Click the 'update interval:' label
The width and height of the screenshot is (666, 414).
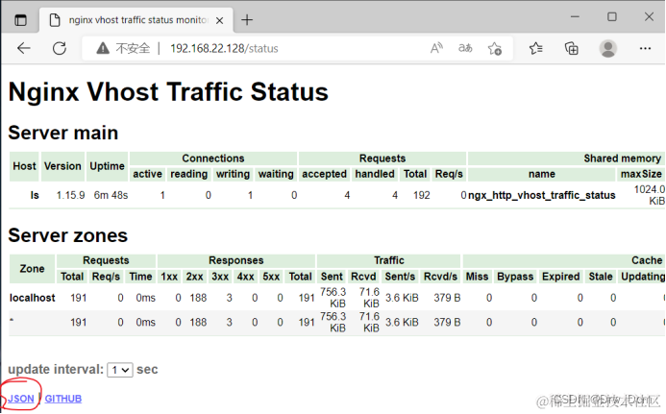56,370
